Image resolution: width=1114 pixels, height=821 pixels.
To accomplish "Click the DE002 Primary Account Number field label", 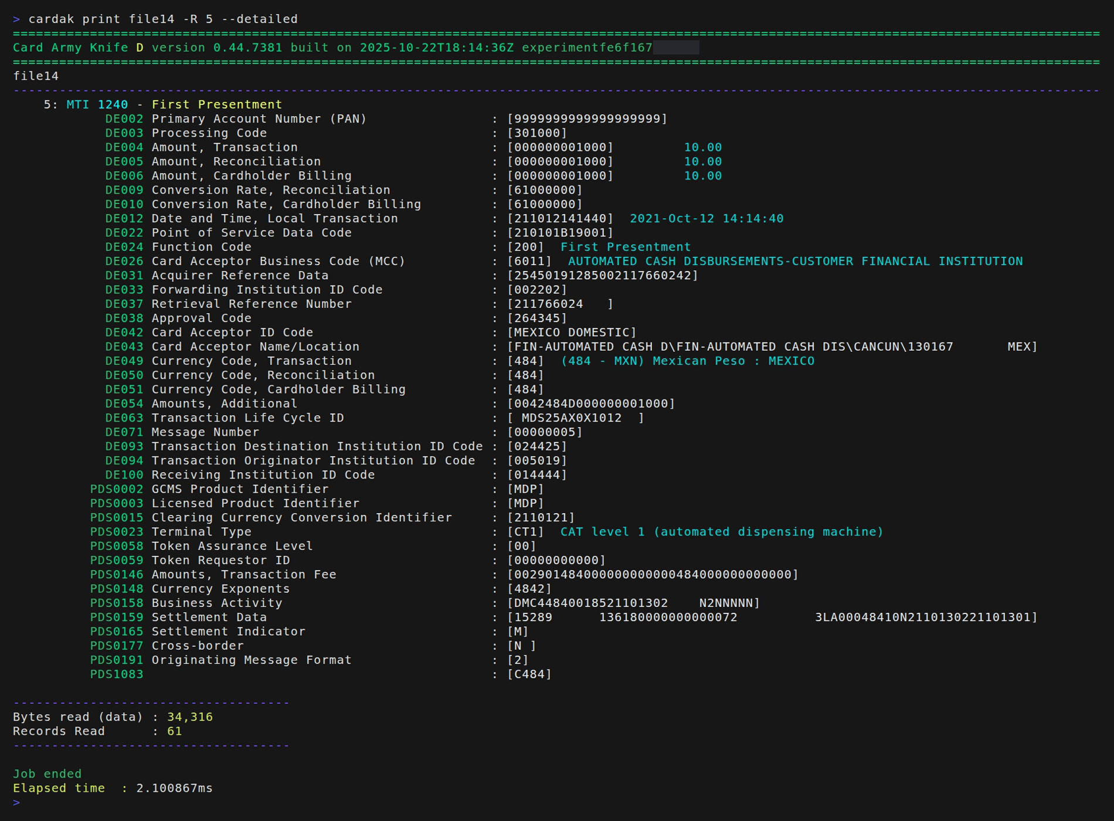I will (x=235, y=118).
